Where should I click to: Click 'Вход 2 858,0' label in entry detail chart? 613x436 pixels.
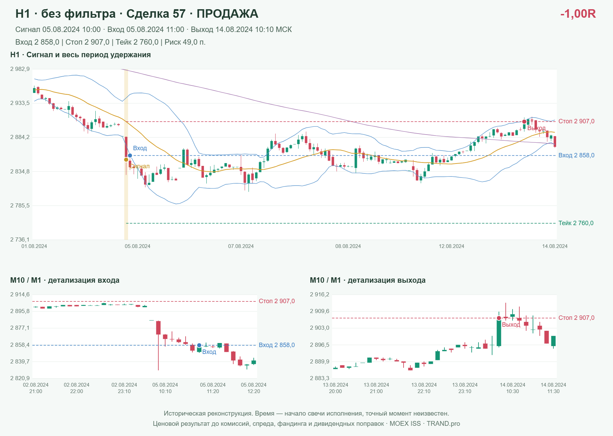click(277, 345)
